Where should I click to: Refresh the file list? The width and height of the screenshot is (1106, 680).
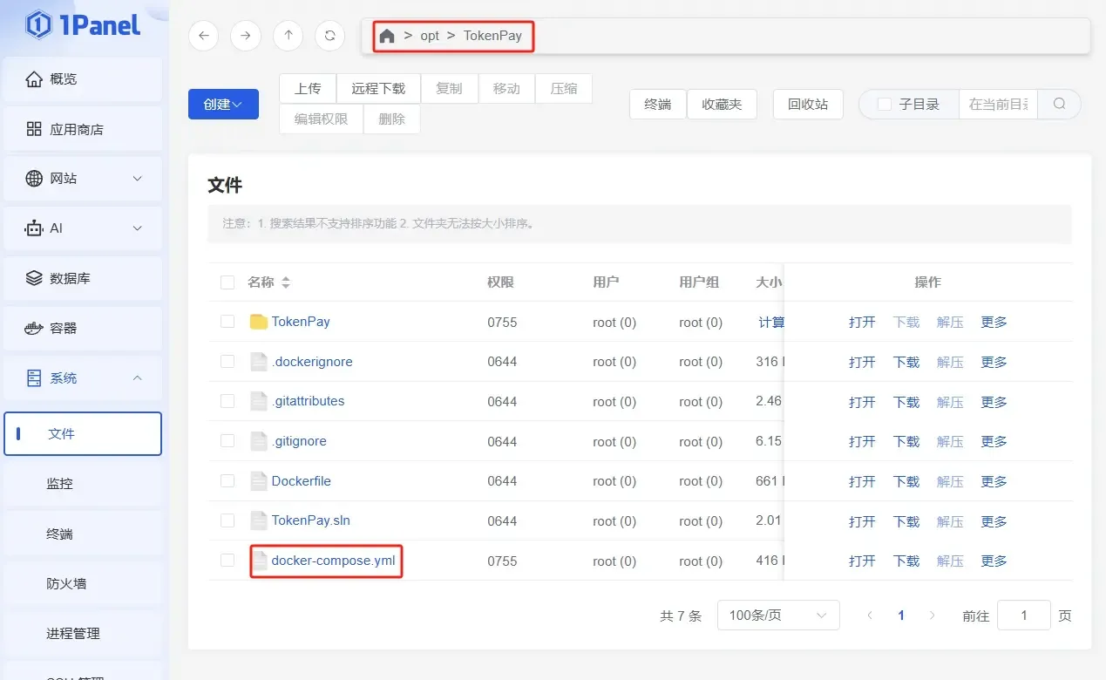point(329,36)
